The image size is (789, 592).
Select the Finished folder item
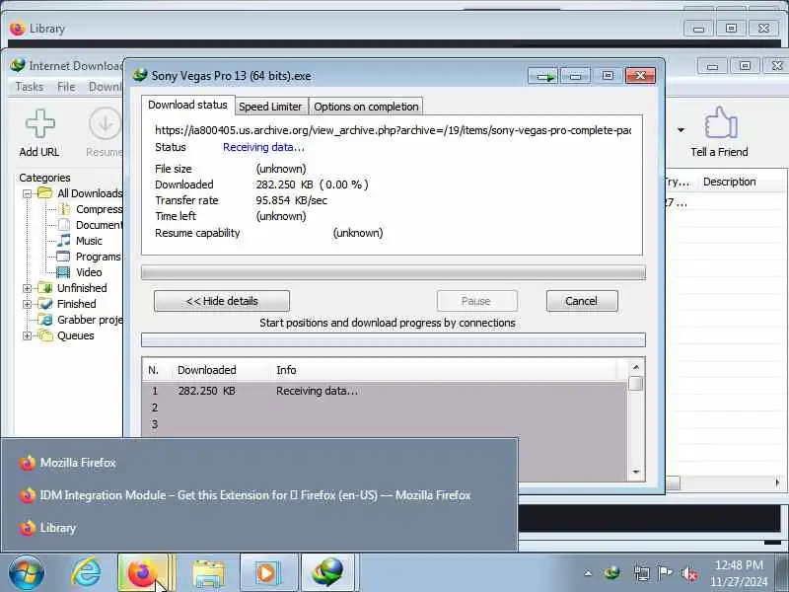pos(68,304)
